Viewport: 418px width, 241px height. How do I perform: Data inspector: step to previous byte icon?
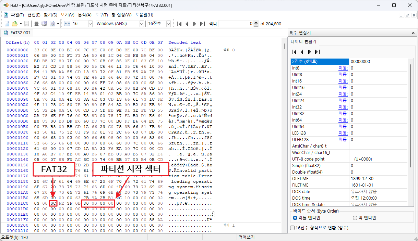click(x=302, y=52)
